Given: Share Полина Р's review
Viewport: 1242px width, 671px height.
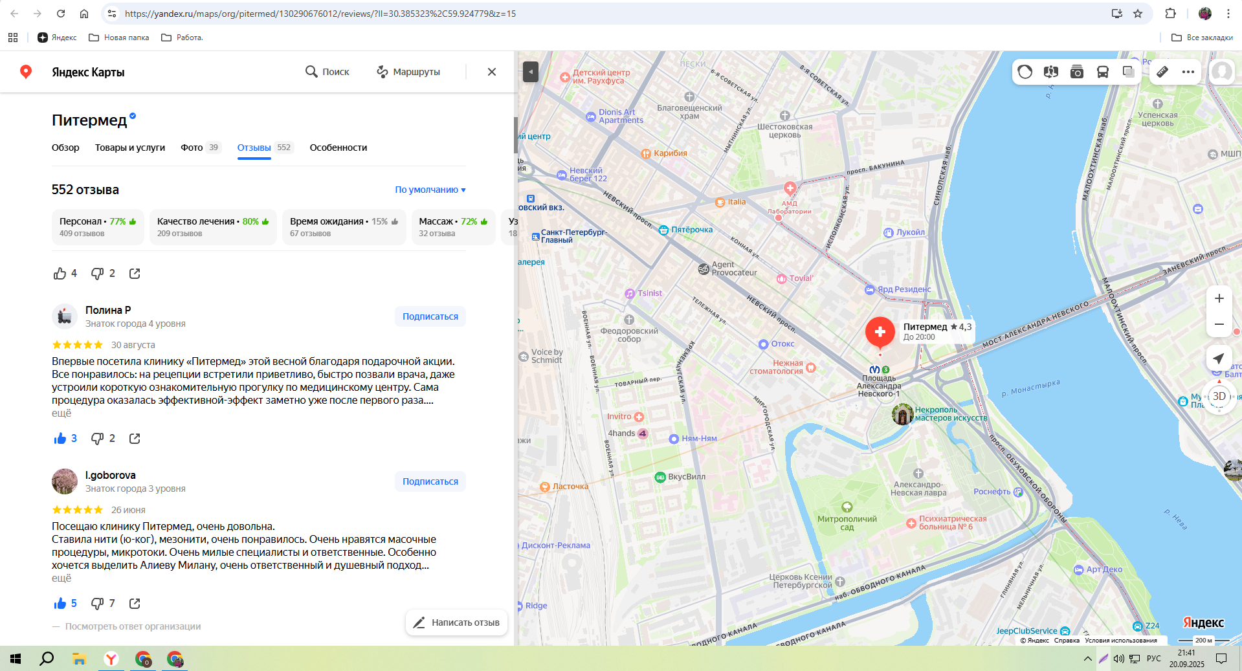Looking at the screenshot, I should coord(135,439).
